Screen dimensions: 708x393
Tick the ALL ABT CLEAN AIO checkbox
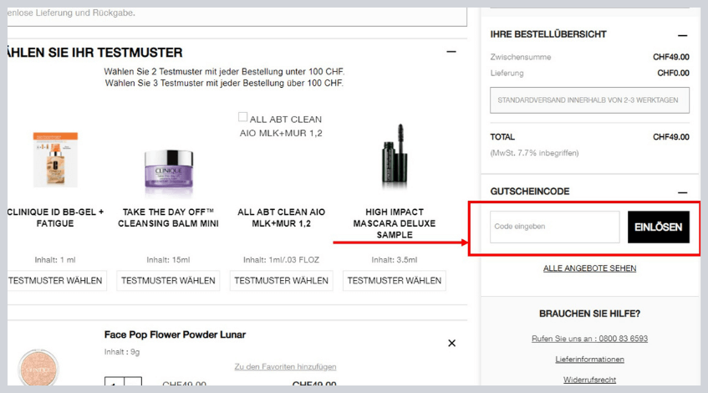pos(242,117)
